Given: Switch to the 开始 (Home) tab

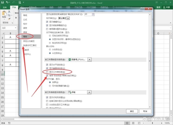Looking at the screenshot, I should click(14, 7).
